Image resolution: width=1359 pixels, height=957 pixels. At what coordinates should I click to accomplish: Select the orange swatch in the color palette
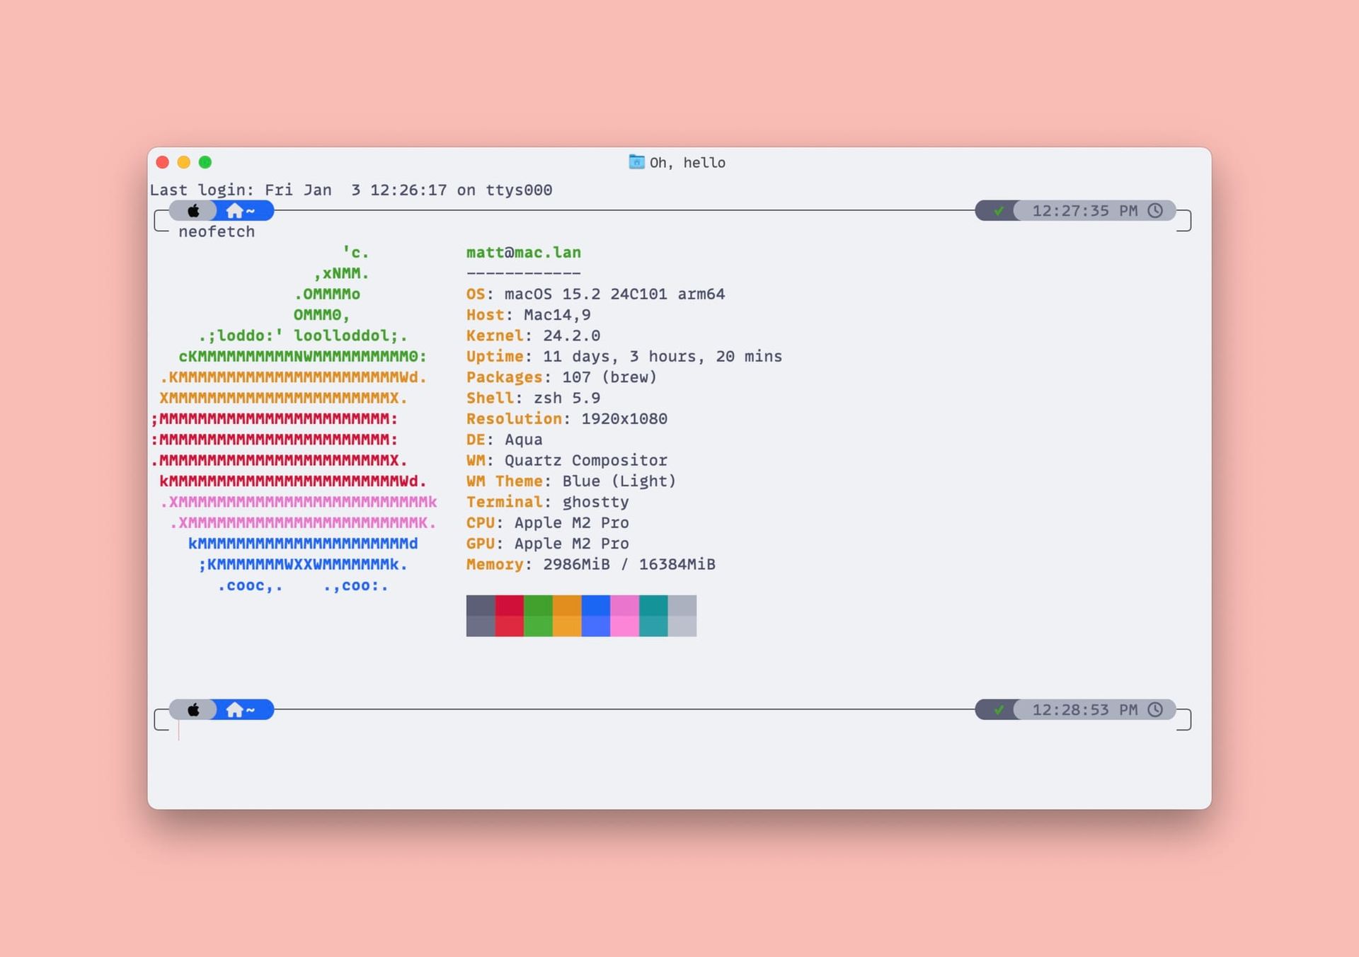coord(567,616)
